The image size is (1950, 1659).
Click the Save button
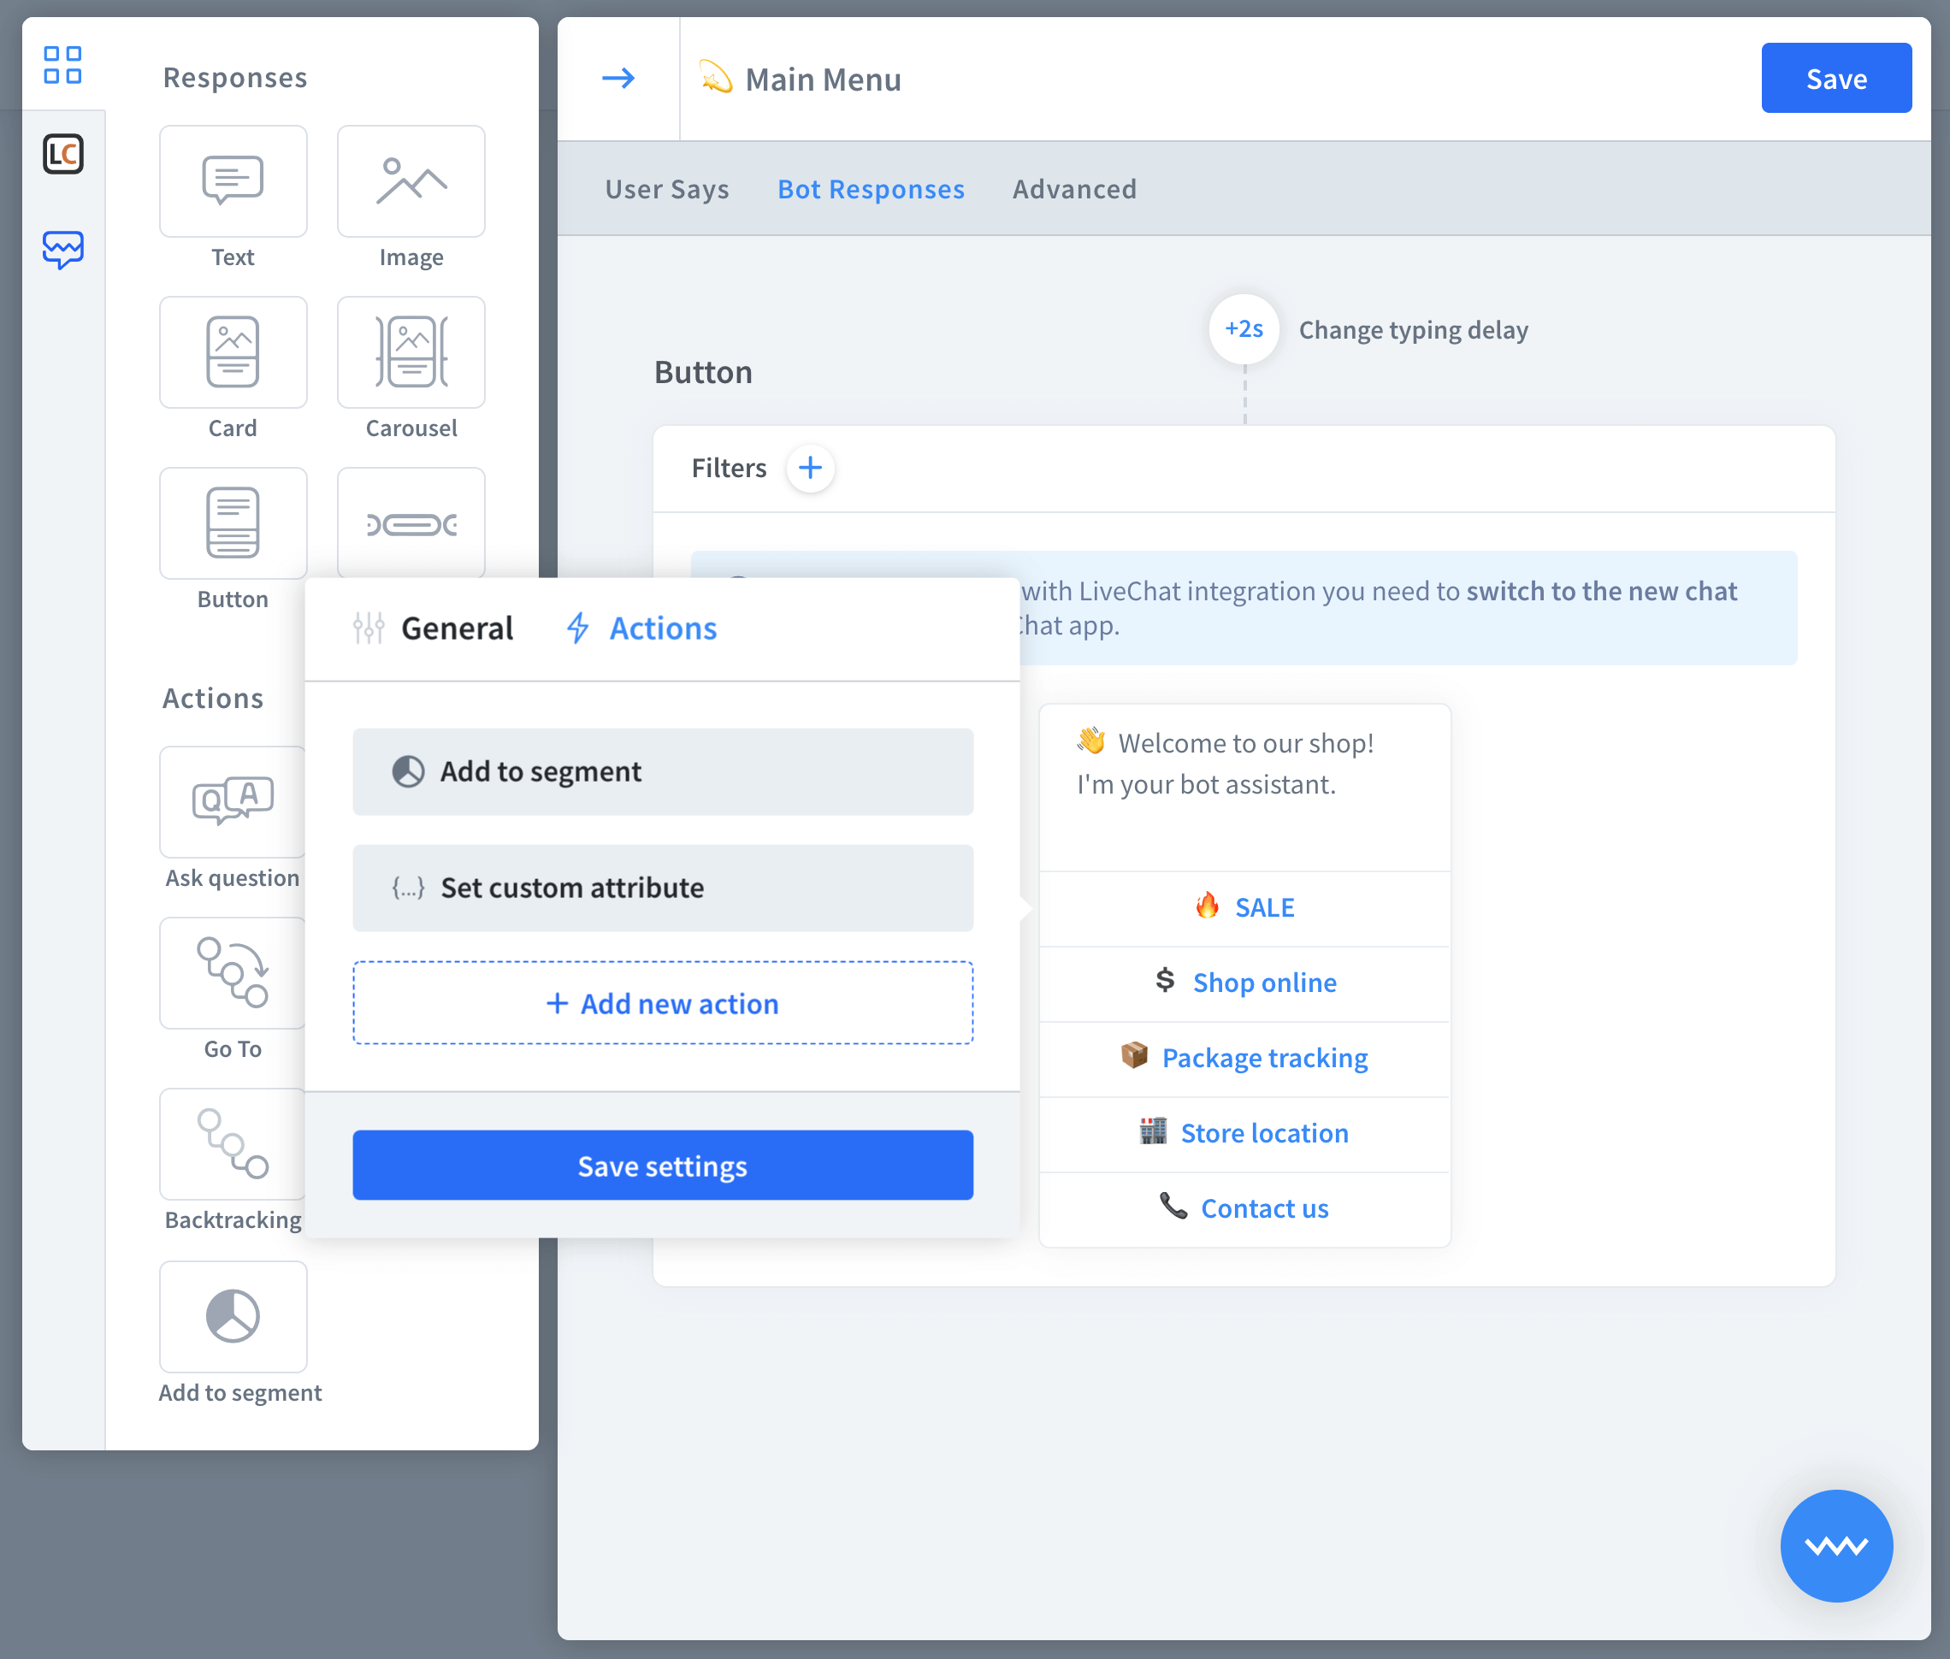(1835, 78)
